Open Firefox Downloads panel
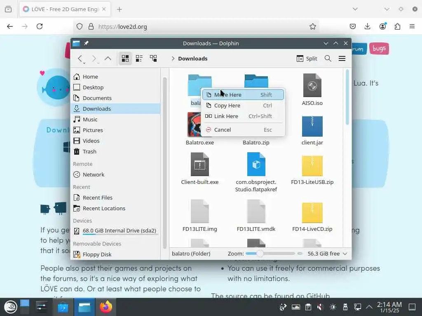This screenshot has height=316, width=422. (x=367, y=26)
